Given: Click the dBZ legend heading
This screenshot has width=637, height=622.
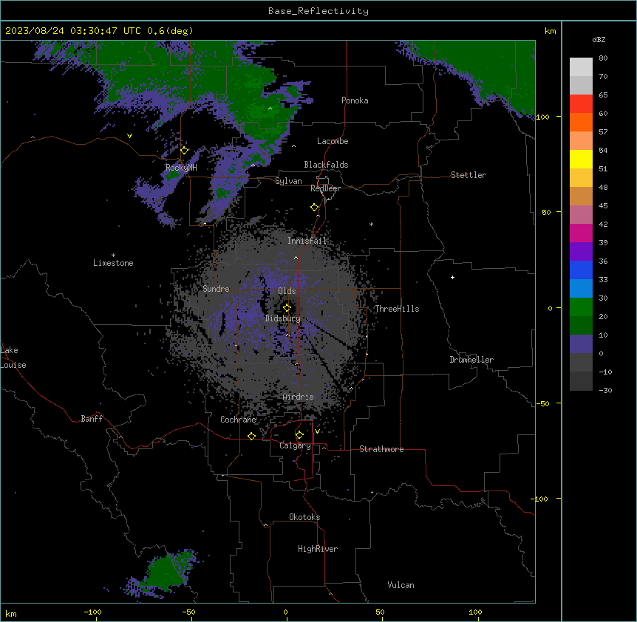Looking at the screenshot, I should point(599,39).
